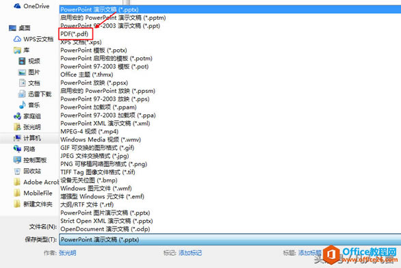Click the OneDrive cloud icon
This screenshot has width=401, height=268.
click(17, 6)
